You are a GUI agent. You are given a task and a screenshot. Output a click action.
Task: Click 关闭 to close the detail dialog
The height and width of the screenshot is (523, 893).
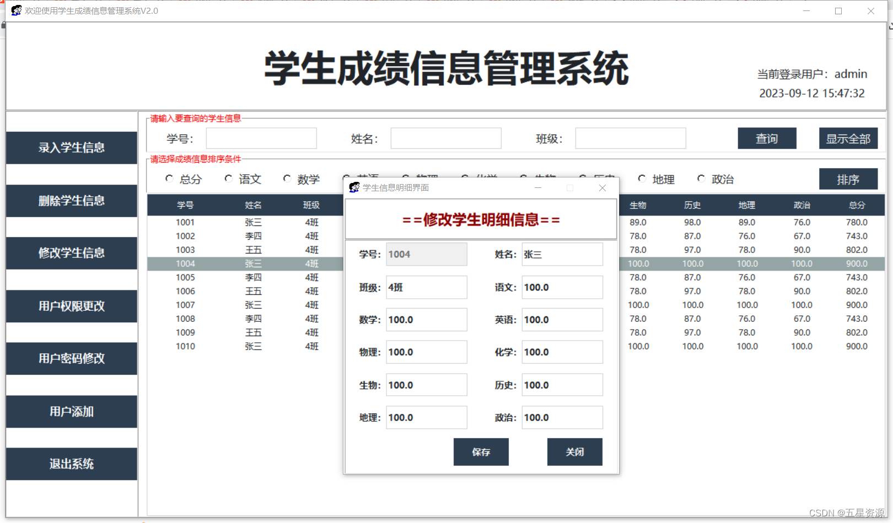point(574,452)
